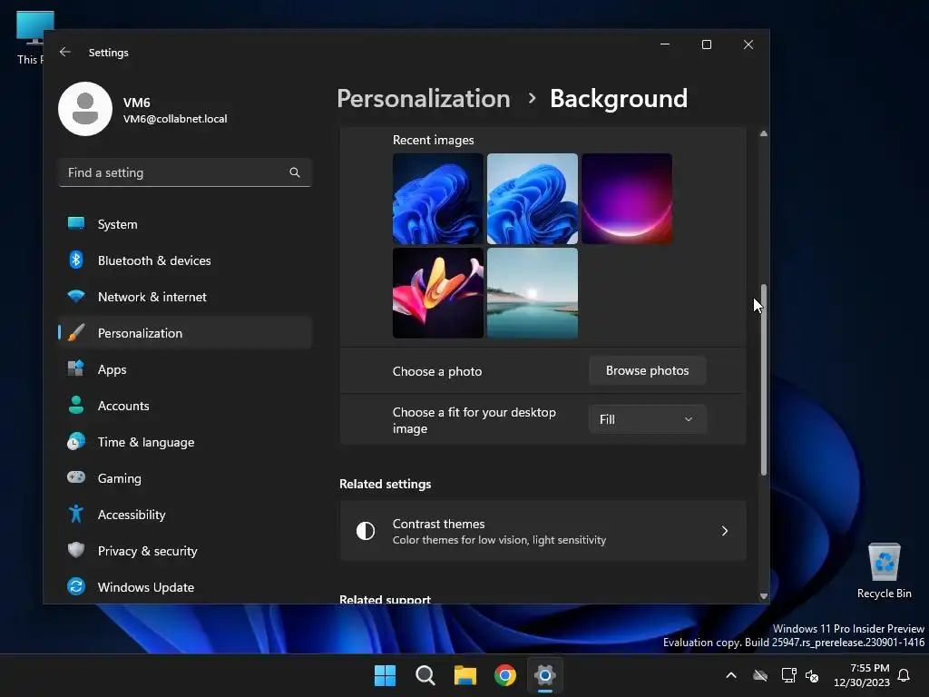Open Accessibility settings

coord(185,514)
